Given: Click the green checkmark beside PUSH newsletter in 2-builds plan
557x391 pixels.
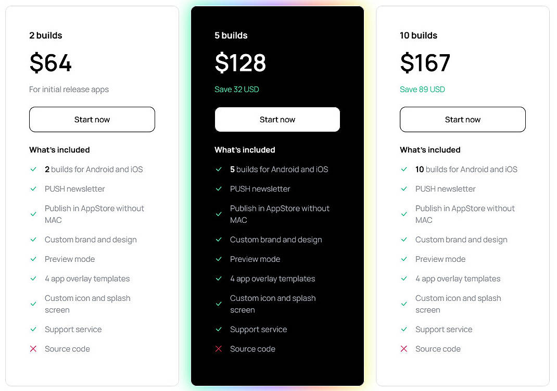Looking at the screenshot, I should pos(33,189).
